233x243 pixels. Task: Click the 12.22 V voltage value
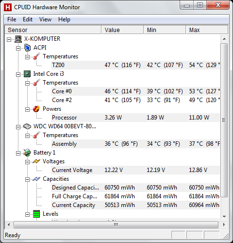tap(114, 170)
